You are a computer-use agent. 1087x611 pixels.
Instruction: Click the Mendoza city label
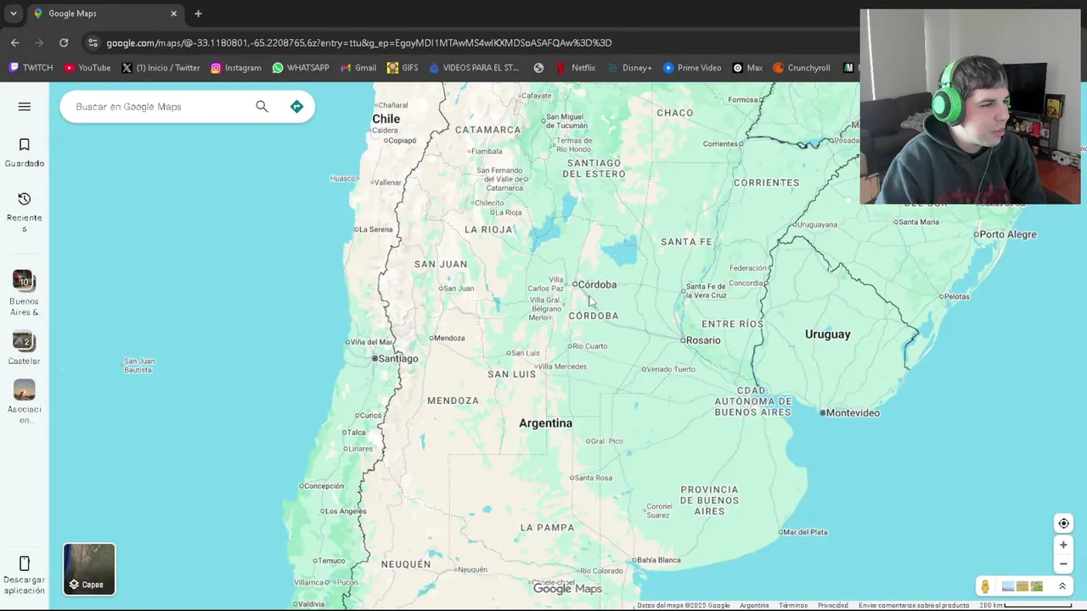pos(449,338)
